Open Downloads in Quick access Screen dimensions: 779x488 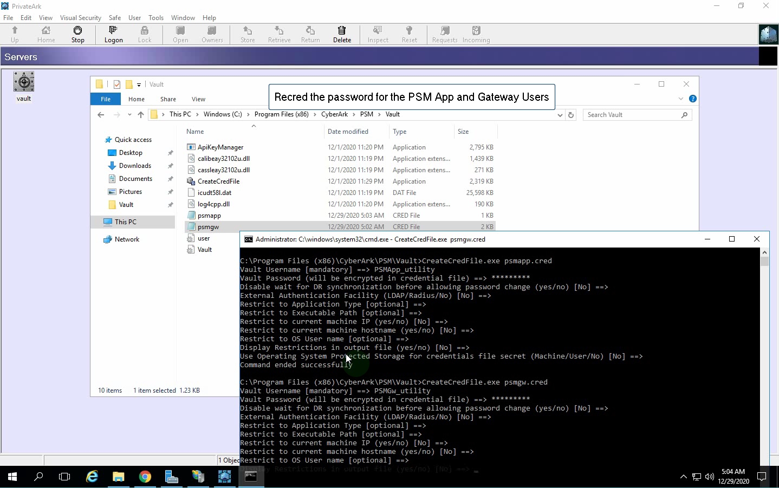tap(135, 166)
